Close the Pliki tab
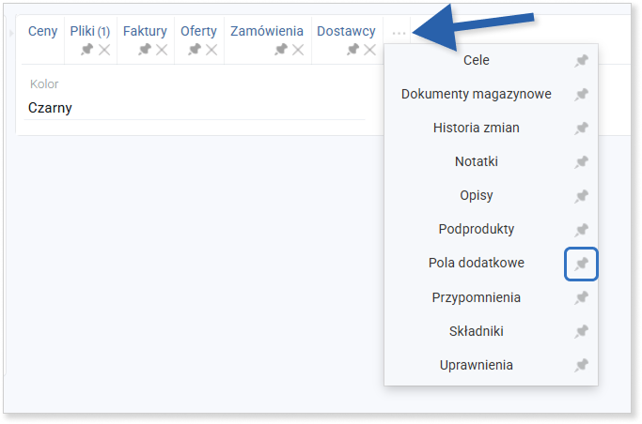642x424 pixels. (x=104, y=50)
